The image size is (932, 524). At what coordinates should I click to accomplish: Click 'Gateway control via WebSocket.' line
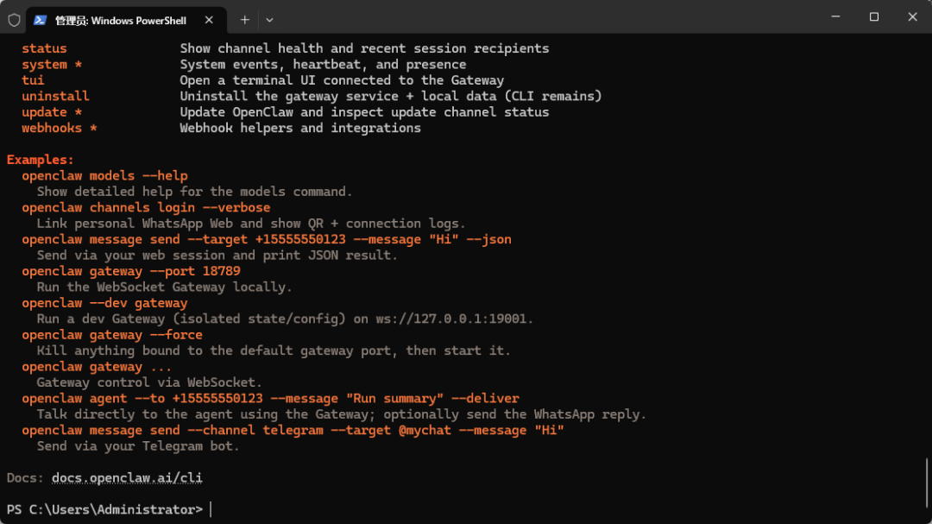tap(149, 383)
